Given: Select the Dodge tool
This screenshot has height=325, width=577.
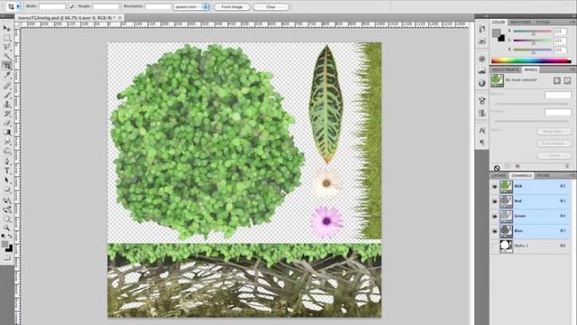Looking at the screenshot, I should 6,152.
